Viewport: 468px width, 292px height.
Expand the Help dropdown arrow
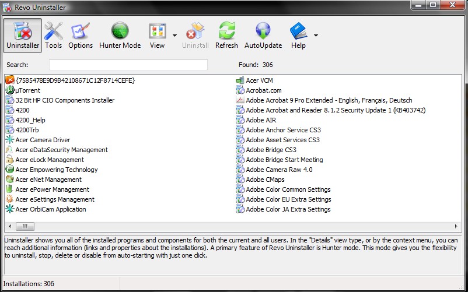point(316,36)
